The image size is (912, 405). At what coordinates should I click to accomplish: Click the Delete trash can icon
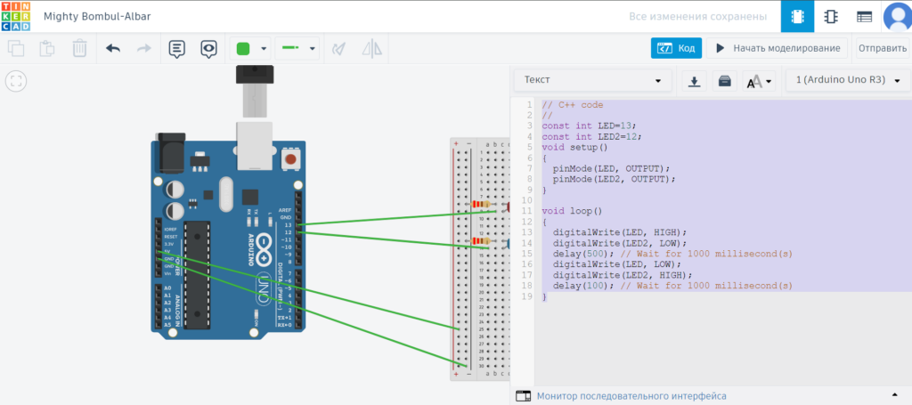(x=79, y=48)
